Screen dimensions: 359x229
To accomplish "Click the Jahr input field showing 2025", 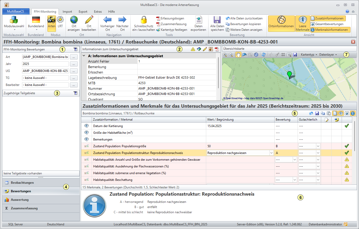I will pos(45,64).
